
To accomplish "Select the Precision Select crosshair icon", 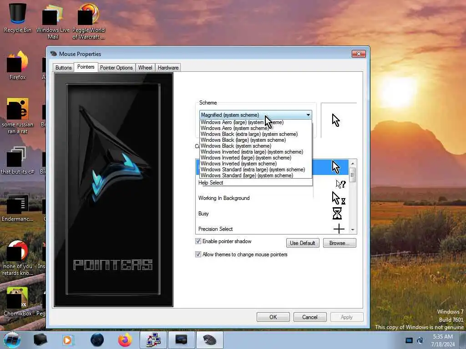I will click(339, 229).
